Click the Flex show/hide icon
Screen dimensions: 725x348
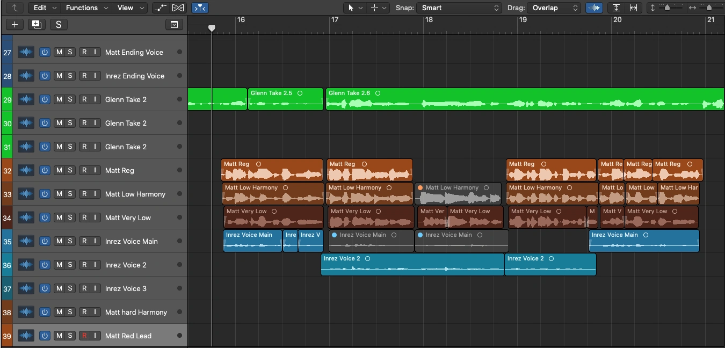(178, 8)
